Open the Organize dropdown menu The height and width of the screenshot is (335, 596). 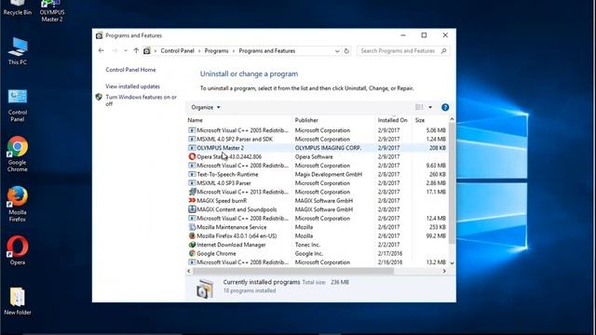pos(206,108)
